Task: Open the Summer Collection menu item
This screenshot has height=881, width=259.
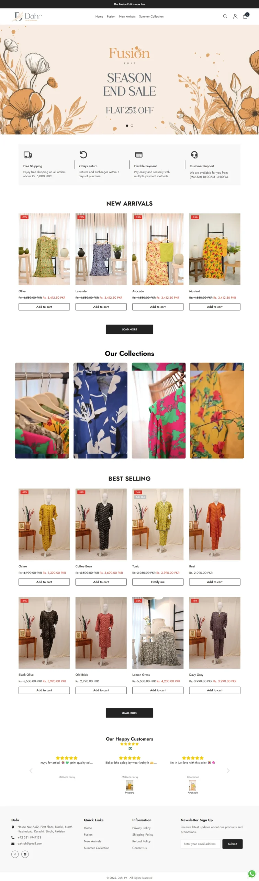Action: [151, 17]
